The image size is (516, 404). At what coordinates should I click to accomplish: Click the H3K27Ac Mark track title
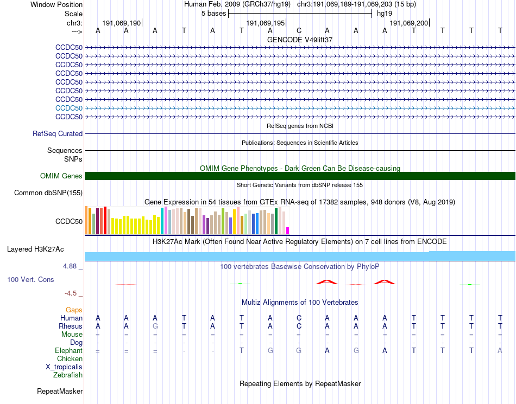coord(300,242)
